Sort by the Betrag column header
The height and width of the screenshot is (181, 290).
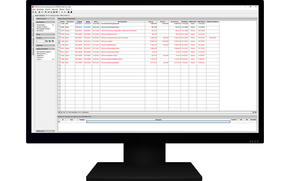point(151,22)
